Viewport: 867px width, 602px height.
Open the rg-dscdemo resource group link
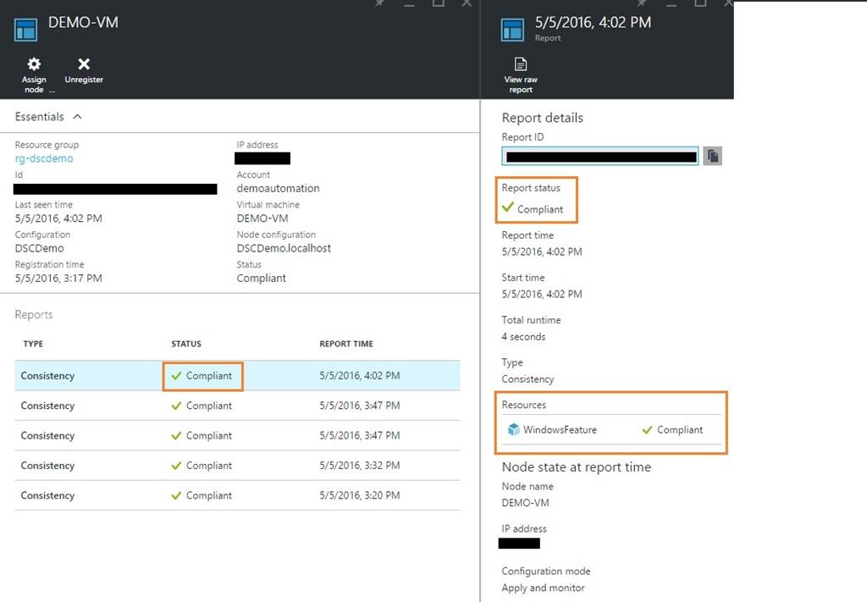coord(44,158)
